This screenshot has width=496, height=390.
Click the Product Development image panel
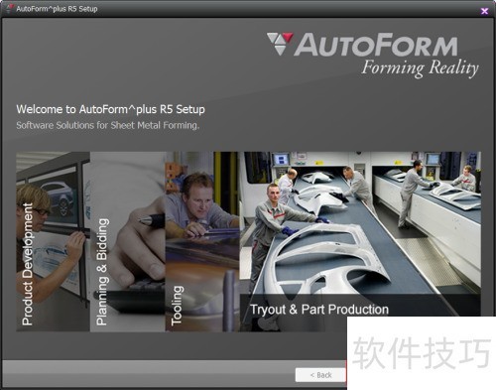[53, 241]
